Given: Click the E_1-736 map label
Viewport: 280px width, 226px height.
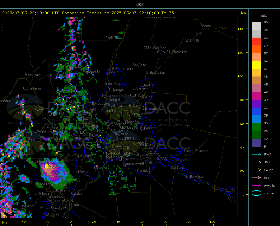Looking at the screenshot, I should tap(192, 40).
